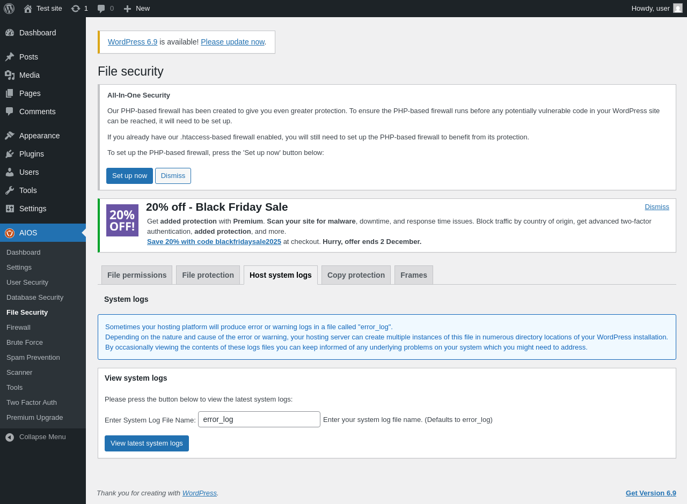Screen dimensions: 687x504
Task: Select File Security submenu item
Action: [x=27, y=312]
